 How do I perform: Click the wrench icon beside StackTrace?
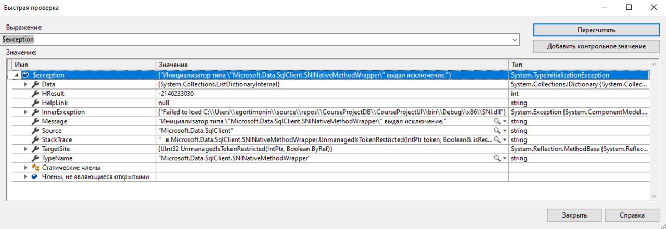click(35, 139)
